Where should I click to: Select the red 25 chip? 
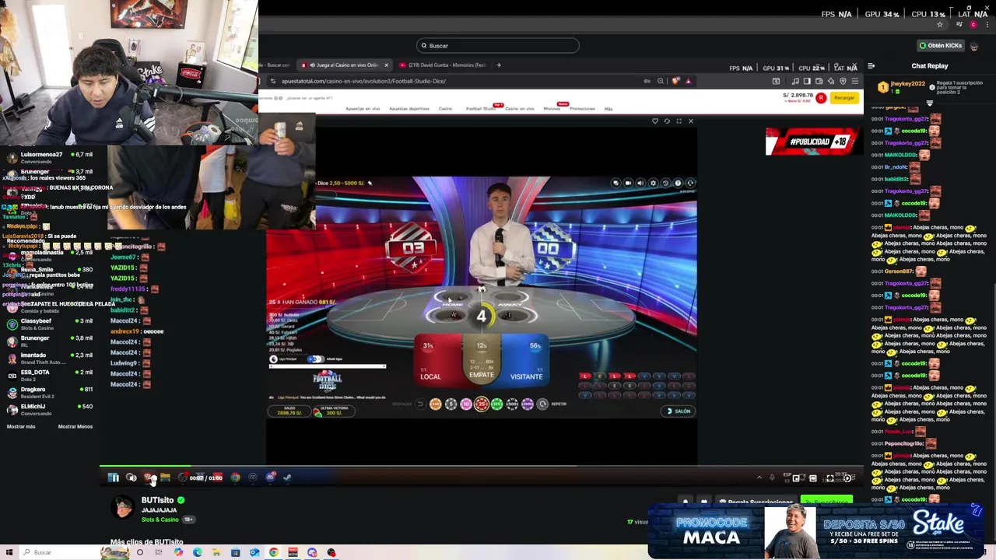(482, 404)
